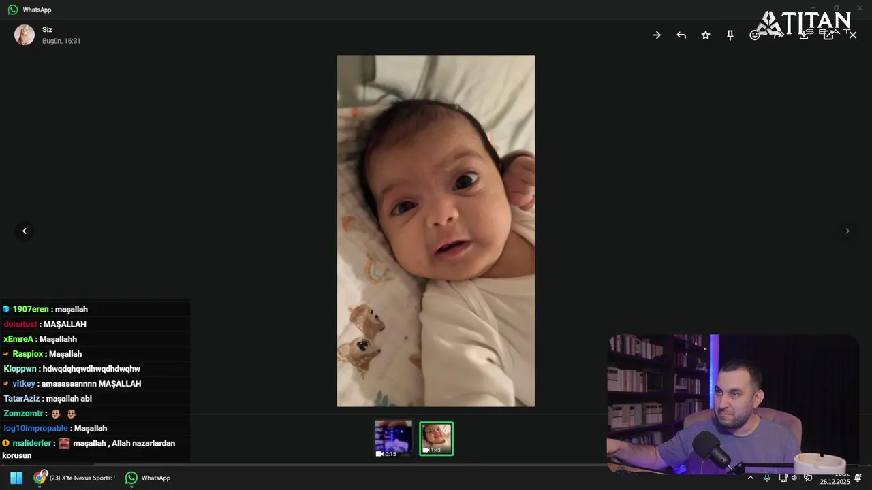The image size is (872, 490).
Task: Click chat user donatust
Action: tap(20, 324)
